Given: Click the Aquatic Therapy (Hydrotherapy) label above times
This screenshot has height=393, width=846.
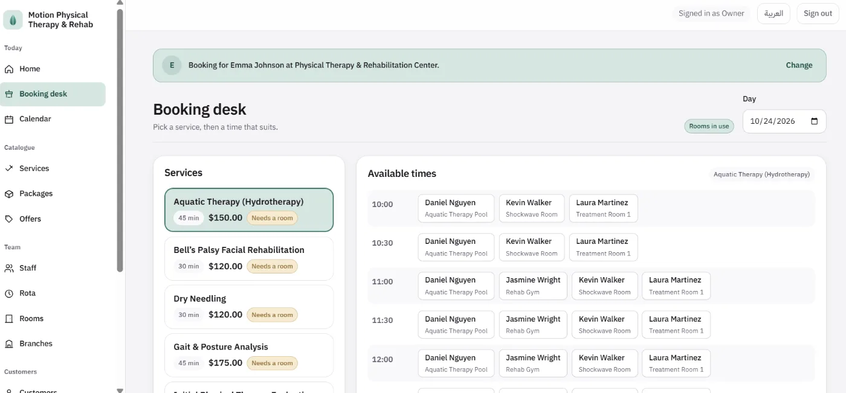Looking at the screenshot, I should [x=761, y=174].
